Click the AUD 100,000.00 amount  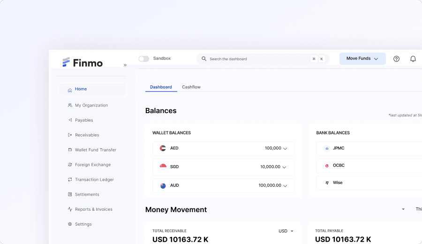tap(270, 185)
